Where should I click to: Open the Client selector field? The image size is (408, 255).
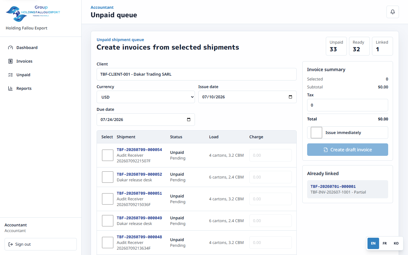[197, 74]
